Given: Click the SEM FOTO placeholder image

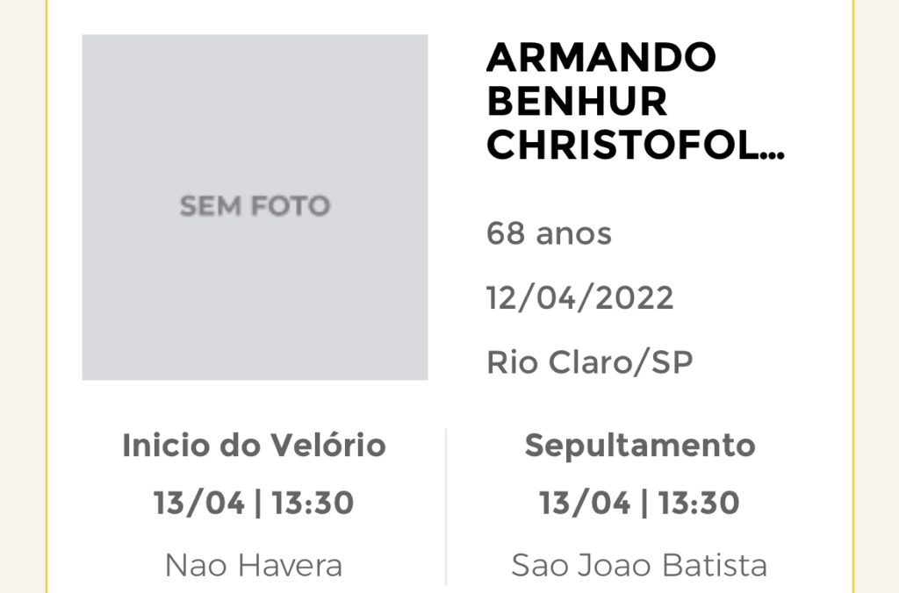Looking at the screenshot, I should [x=255, y=207].
